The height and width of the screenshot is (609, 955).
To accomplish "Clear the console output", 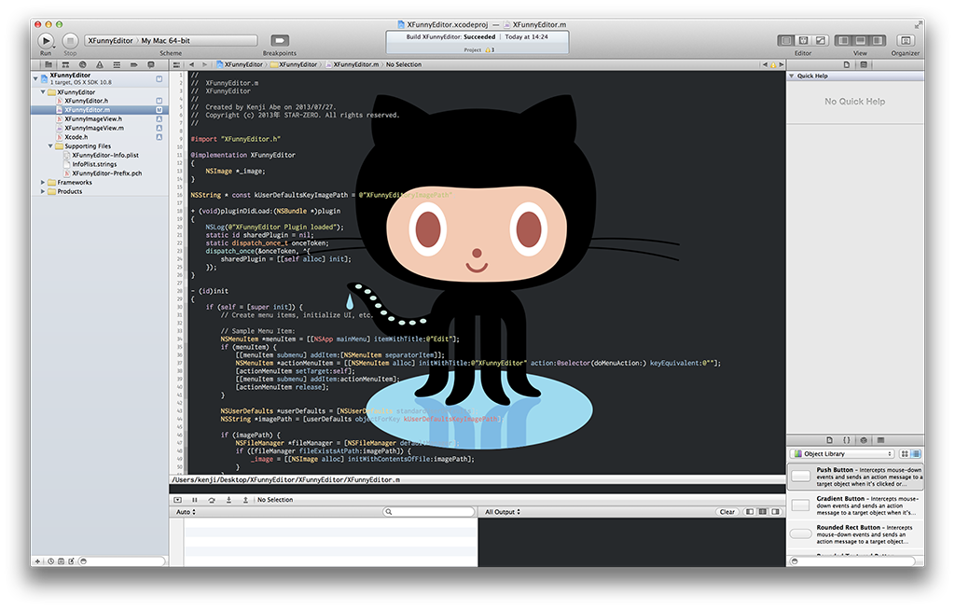I will tap(727, 512).
